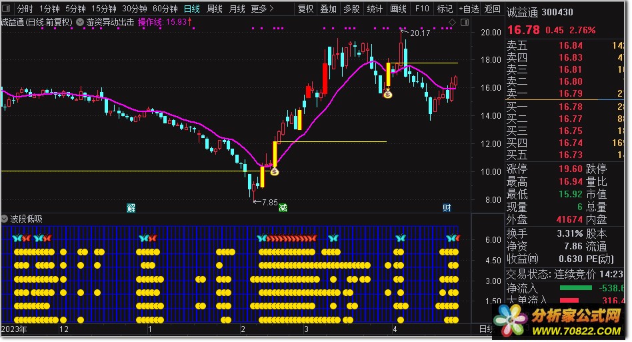
Task: Switch to 月线 monthly chart
Action: (237, 9)
